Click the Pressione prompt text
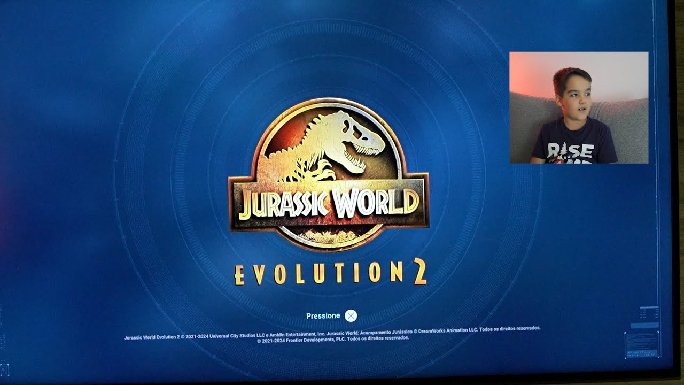Image resolution: width=684 pixels, height=385 pixels. point(323,316)
